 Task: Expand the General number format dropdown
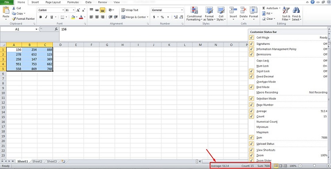point(182,10)
